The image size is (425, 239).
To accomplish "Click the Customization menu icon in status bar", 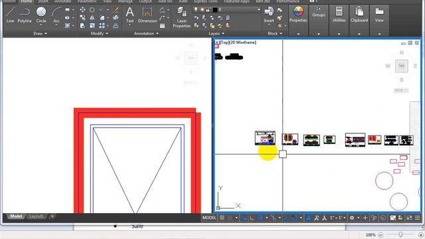I will (418, 218).
